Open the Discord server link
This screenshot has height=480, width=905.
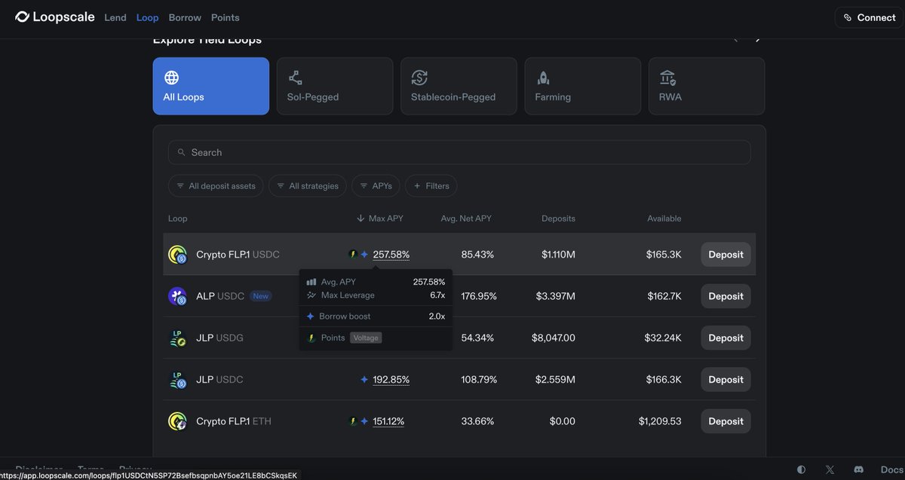[858, 469]
